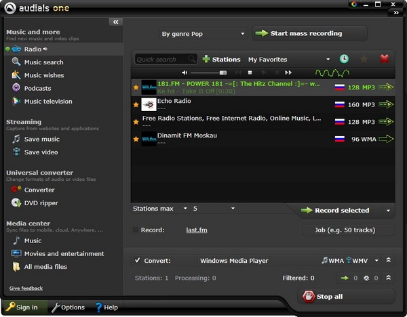Stop radio playback

pos(250,72)
